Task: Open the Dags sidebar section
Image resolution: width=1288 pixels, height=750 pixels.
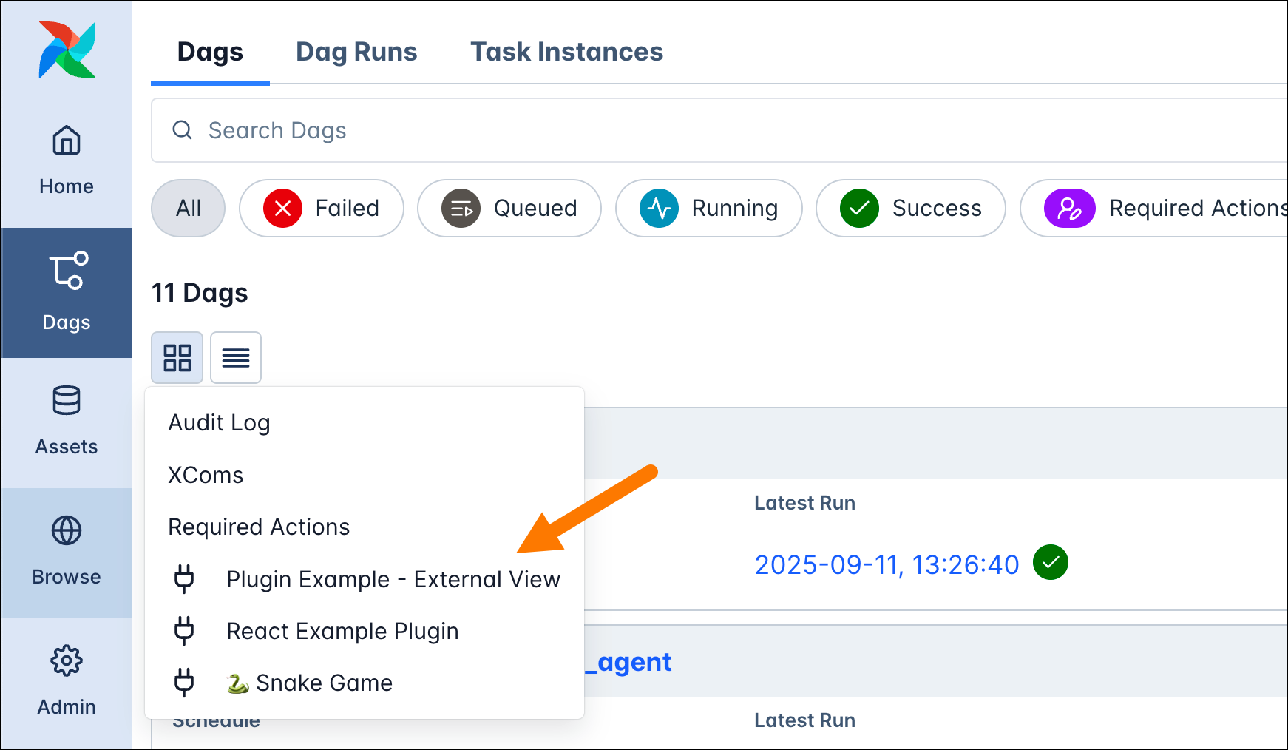Action: [67, 292]
